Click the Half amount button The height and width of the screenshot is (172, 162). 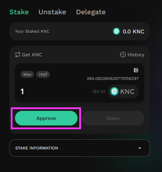[43, 74]
